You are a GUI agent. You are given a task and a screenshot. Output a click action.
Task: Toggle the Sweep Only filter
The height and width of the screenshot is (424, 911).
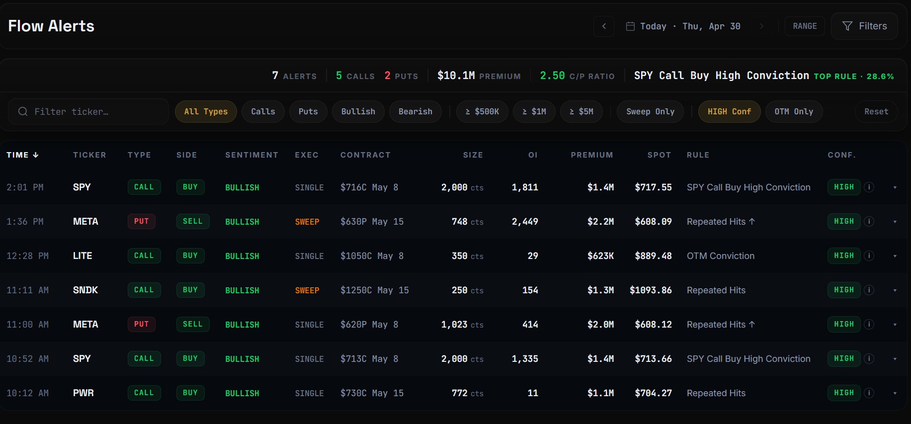coord(651,111)
